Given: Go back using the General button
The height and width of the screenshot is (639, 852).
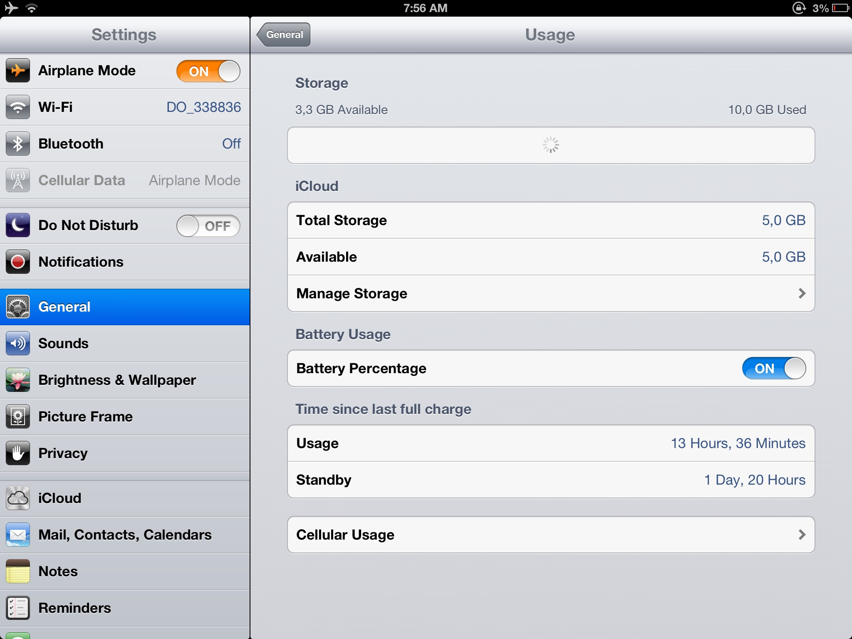Looking at the screenshot, I should pos(284,35).
